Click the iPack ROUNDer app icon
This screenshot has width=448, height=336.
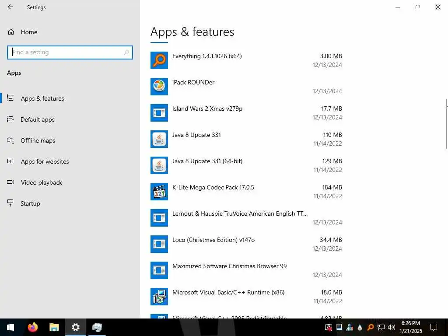pos(159,87)
